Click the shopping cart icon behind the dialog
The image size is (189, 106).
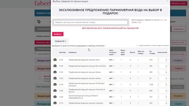(x=39, y=21)
